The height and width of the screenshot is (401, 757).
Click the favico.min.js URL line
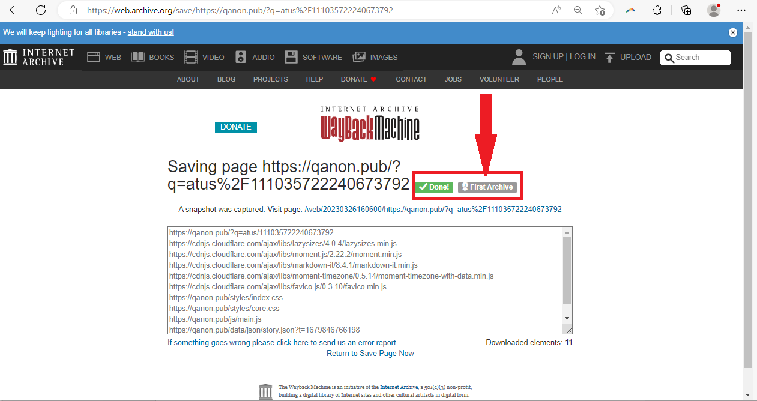[278, 287]
